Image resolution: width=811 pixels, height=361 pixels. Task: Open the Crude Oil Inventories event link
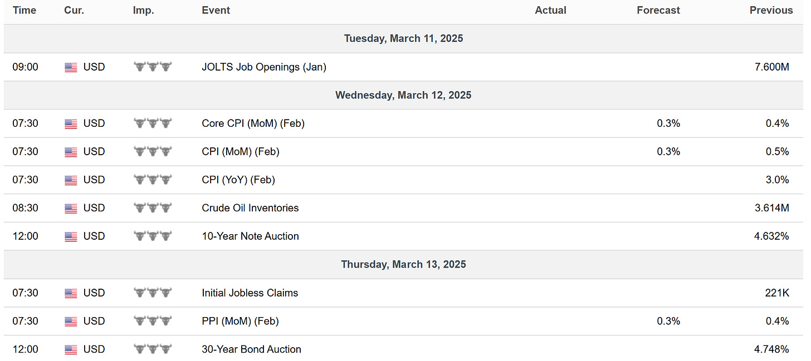coord(250,208)
